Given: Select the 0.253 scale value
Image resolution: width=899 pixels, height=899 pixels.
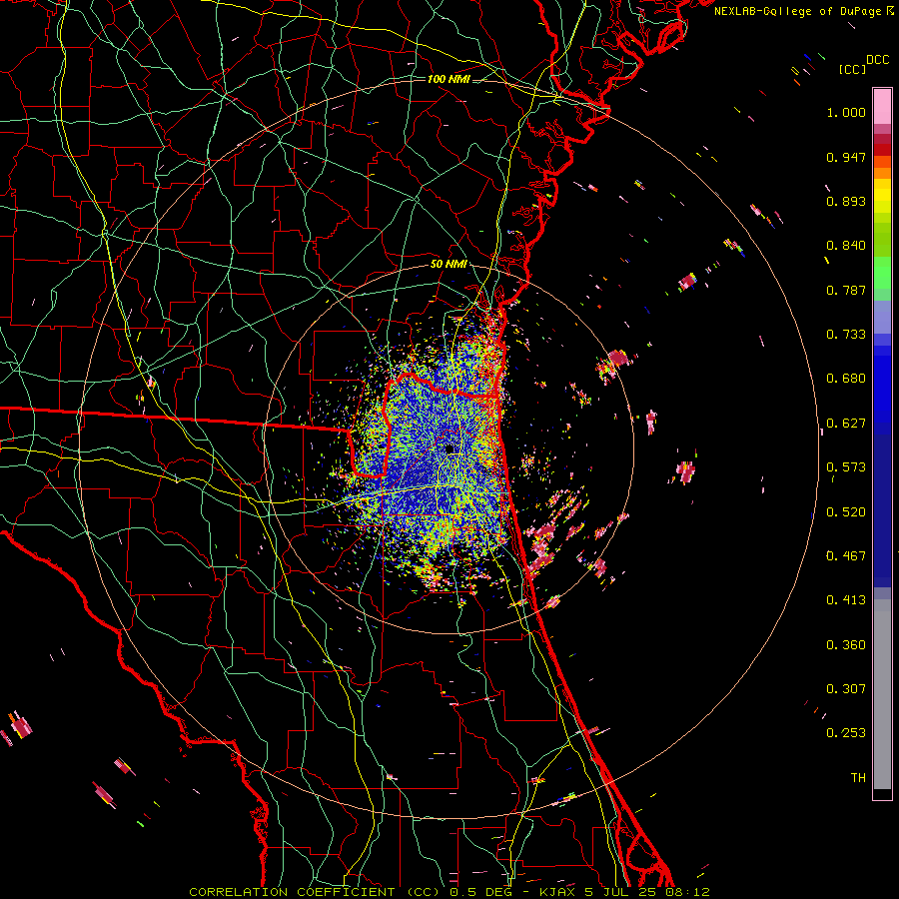Looking at the screenshot, I should coord(846,733).
